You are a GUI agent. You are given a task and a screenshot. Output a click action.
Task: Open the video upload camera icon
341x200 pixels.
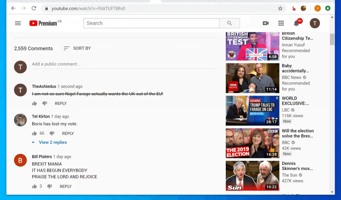(x=265, y=23)
